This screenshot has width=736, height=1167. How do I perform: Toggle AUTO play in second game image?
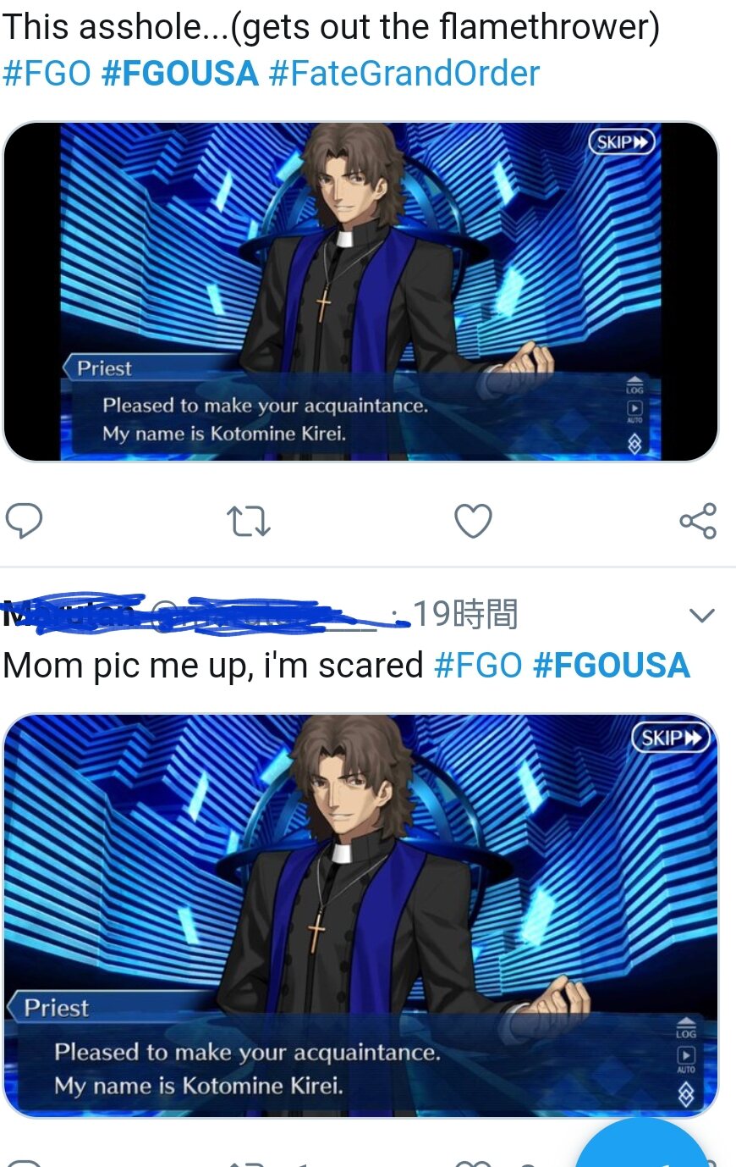686,1059
